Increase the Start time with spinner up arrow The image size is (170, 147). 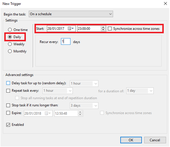[103, 27]
